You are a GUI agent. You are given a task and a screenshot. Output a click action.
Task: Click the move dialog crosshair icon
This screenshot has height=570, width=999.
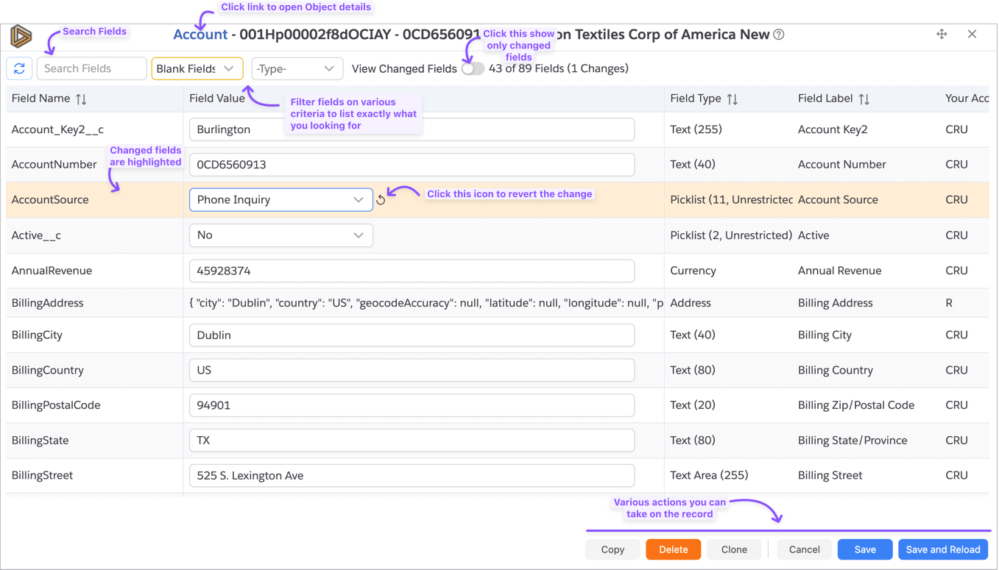942,34
